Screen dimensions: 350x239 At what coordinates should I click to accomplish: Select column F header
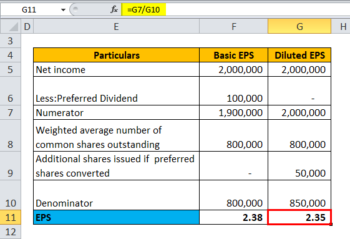point(233,26)
